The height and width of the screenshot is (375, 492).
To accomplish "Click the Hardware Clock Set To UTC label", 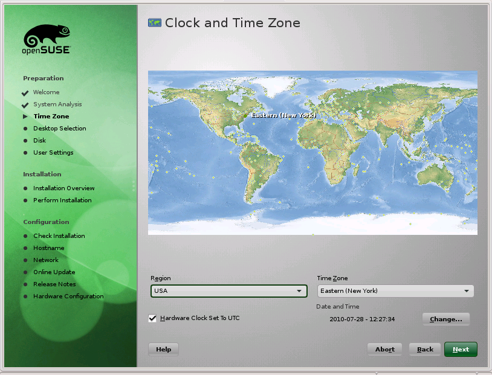I will click(x=199, y=318).
